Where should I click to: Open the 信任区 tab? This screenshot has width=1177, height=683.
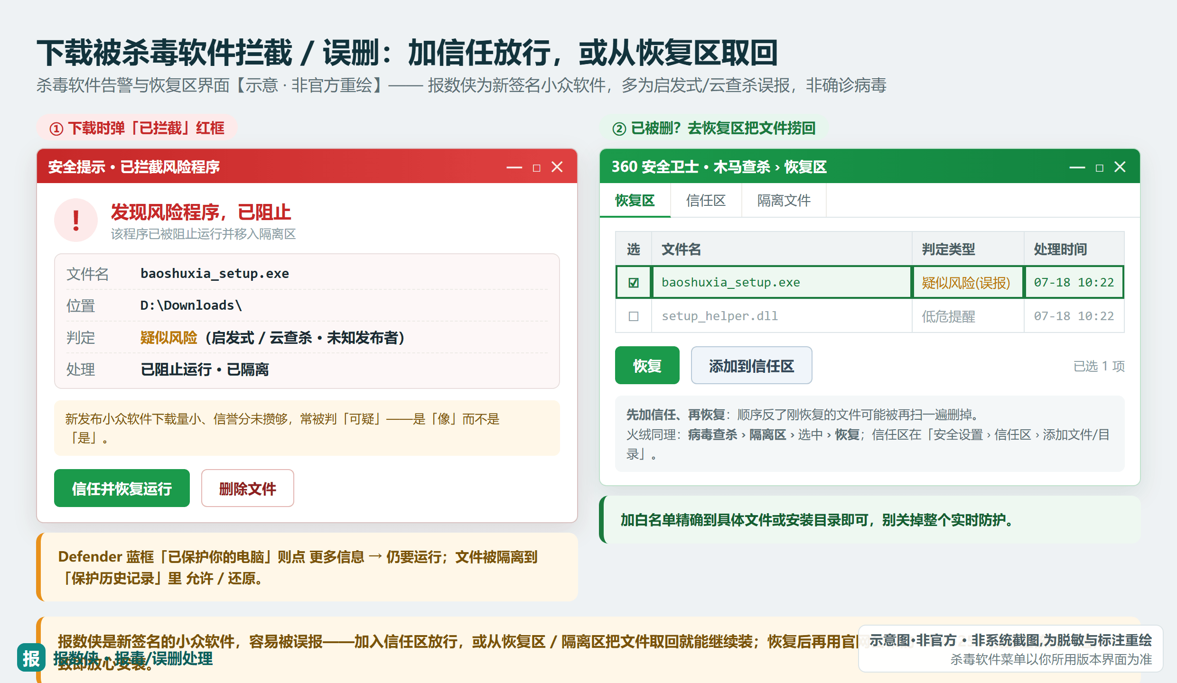point(706,201)
